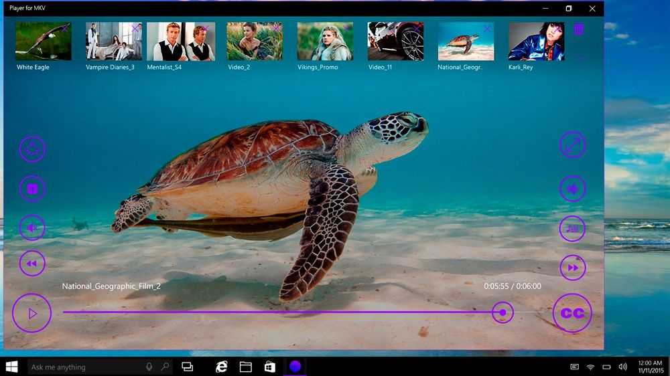The height and width of the screenshot is (376, 670).
Task: Toggle fullscreen with the diagonal arrows button
Action: click(573, 145)
